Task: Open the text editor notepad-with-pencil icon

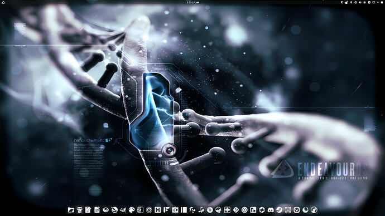Action: click(88, 210)
